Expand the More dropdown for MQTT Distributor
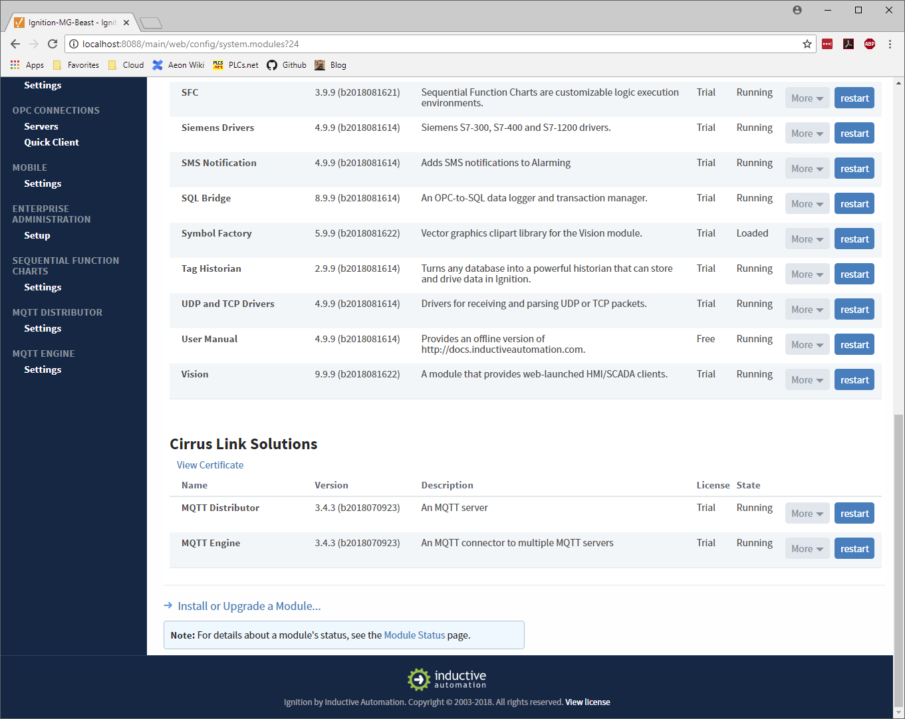Image resolution: width=905 pixels, height=719 pixels. 807,514
